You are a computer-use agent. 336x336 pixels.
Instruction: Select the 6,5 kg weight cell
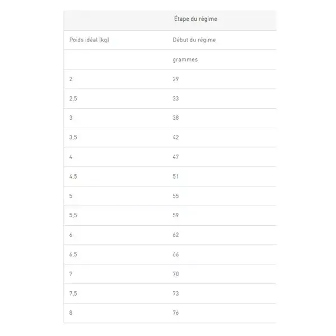tap(73, 254)
